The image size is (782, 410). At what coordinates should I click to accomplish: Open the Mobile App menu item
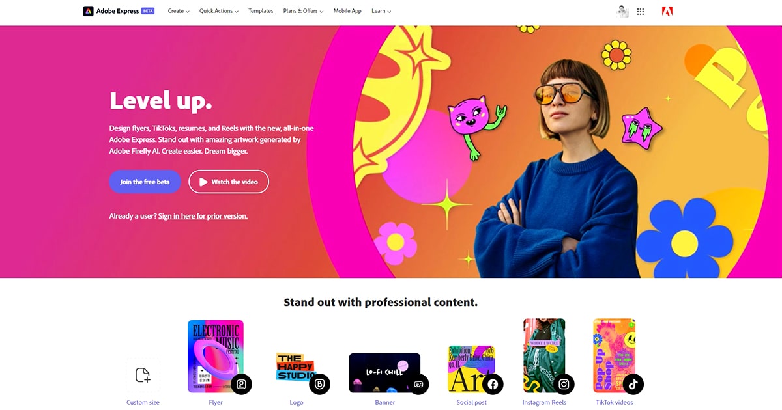(347, 11)
